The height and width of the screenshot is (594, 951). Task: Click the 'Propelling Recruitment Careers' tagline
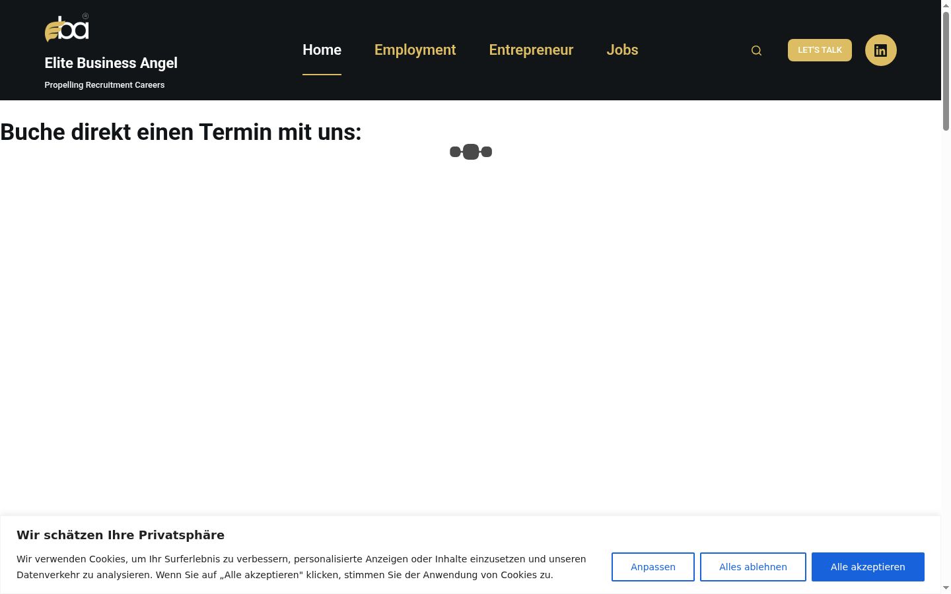tap(104, 85)
